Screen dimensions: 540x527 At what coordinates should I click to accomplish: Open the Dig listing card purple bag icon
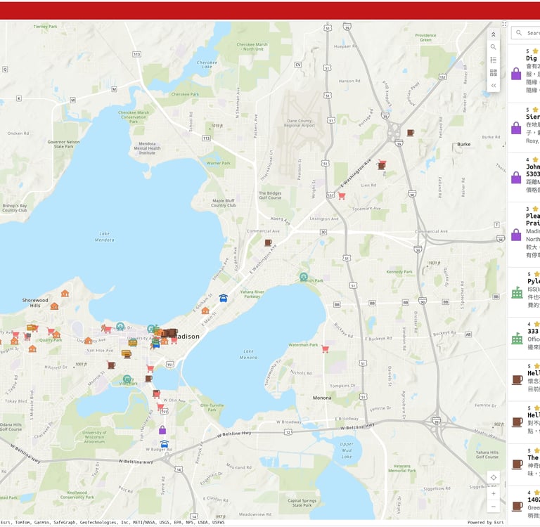516,74
